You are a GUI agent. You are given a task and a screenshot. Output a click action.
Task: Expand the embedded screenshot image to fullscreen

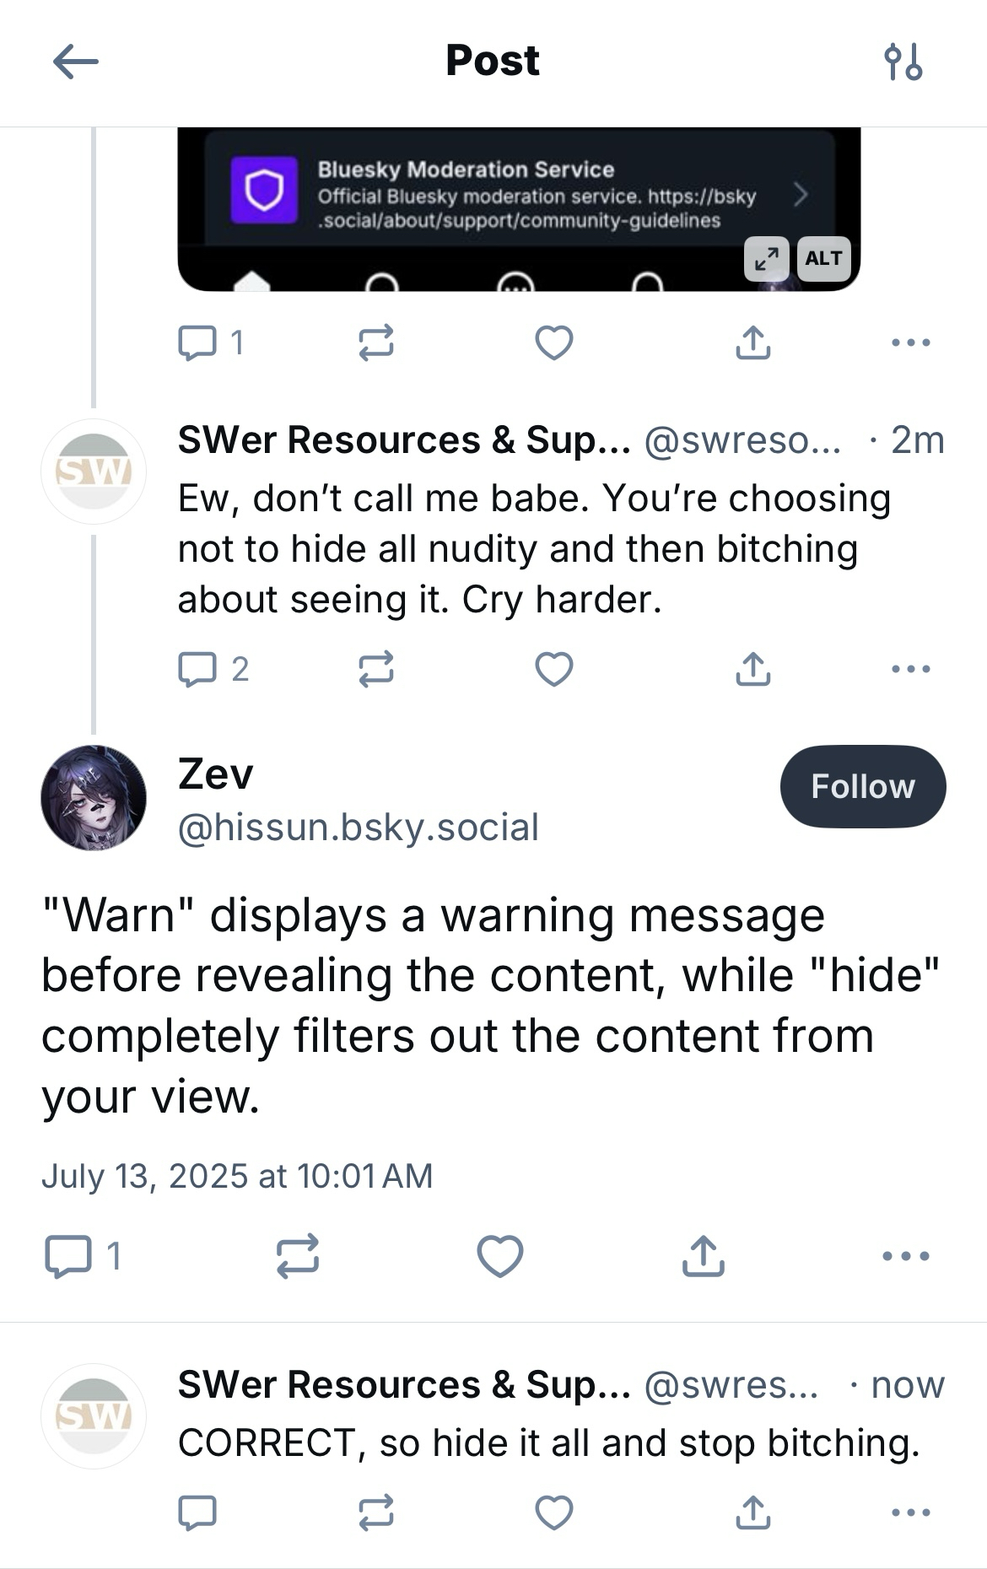pos(766,258)
